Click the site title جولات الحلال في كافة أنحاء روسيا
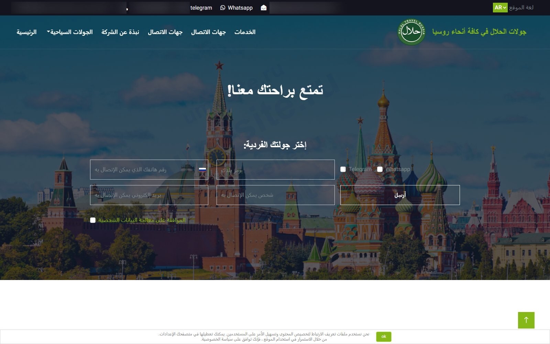 pos(479,32)
